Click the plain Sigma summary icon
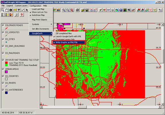The image size is (165, 115). [2, 15]
